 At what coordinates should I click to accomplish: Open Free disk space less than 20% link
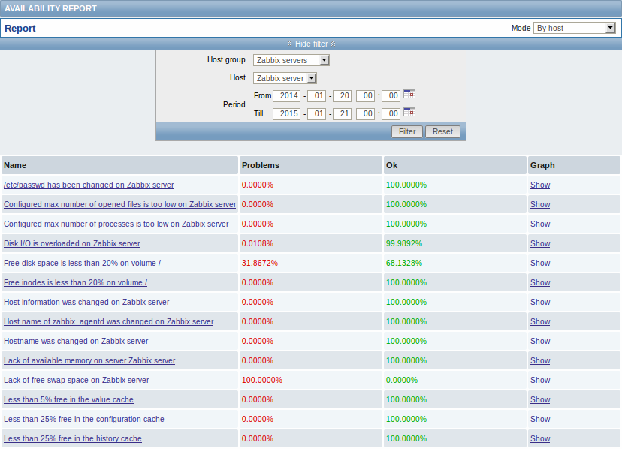[x=82, y=263]
